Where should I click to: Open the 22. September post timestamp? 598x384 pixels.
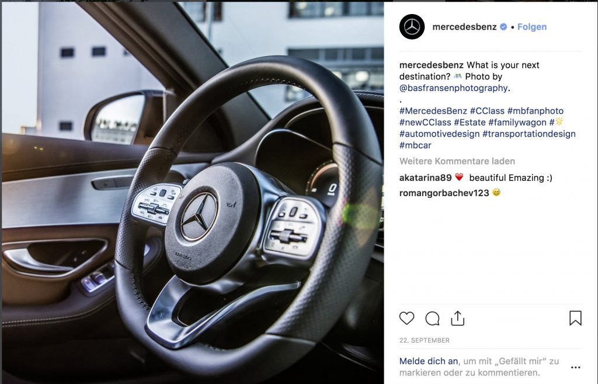click(x=424, y=340)
